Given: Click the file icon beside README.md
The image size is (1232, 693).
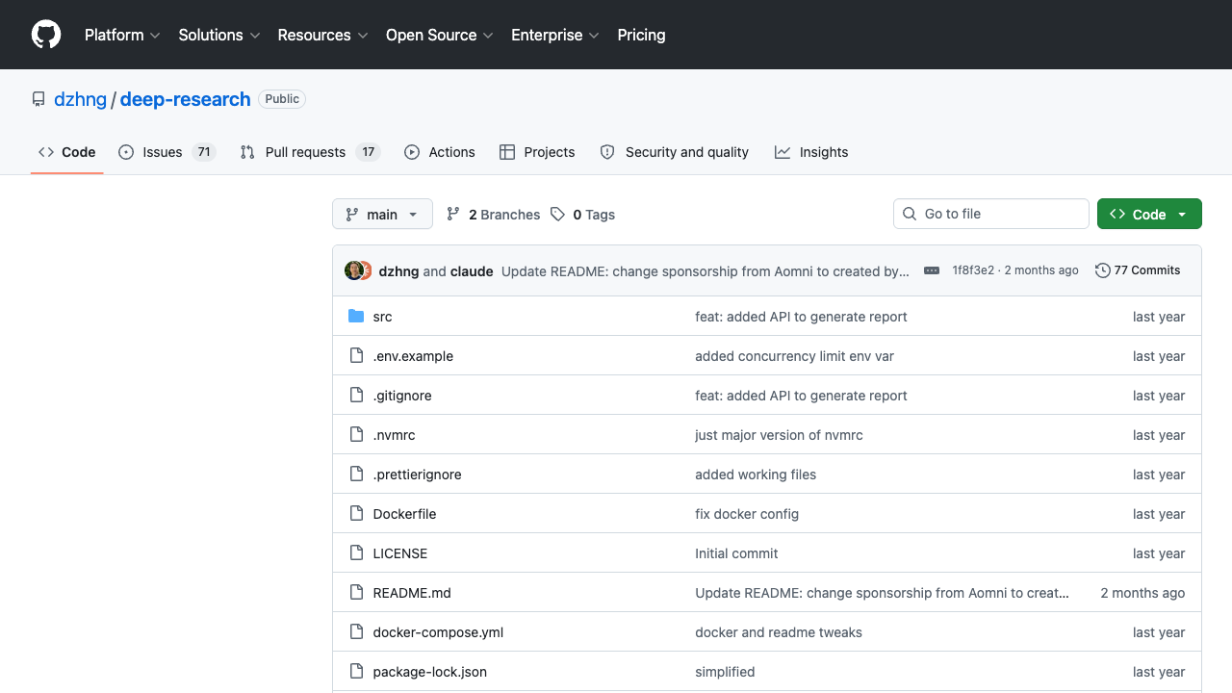Looking at the screenshot, I should coord(356,593).
